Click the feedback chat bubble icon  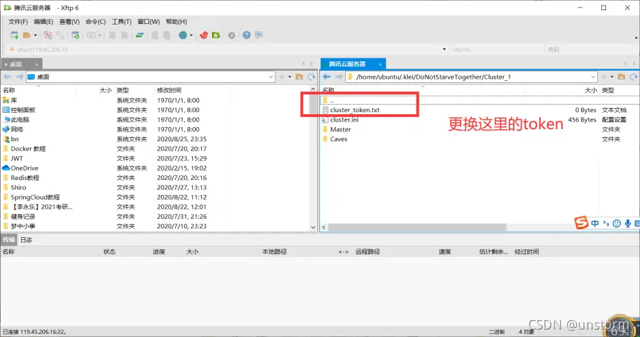[x=259, y=35]
